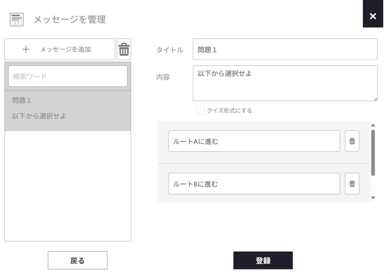Screen dimensions: 390x274
Task: Click the options list scroll-down arrow
Action: 373,198
